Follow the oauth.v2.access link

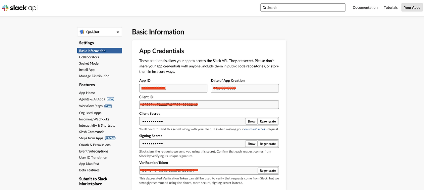[x=255, y=129]
